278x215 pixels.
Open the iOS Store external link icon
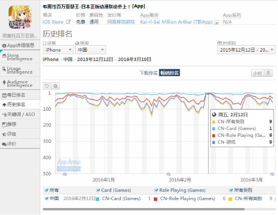tap(68, 22)
